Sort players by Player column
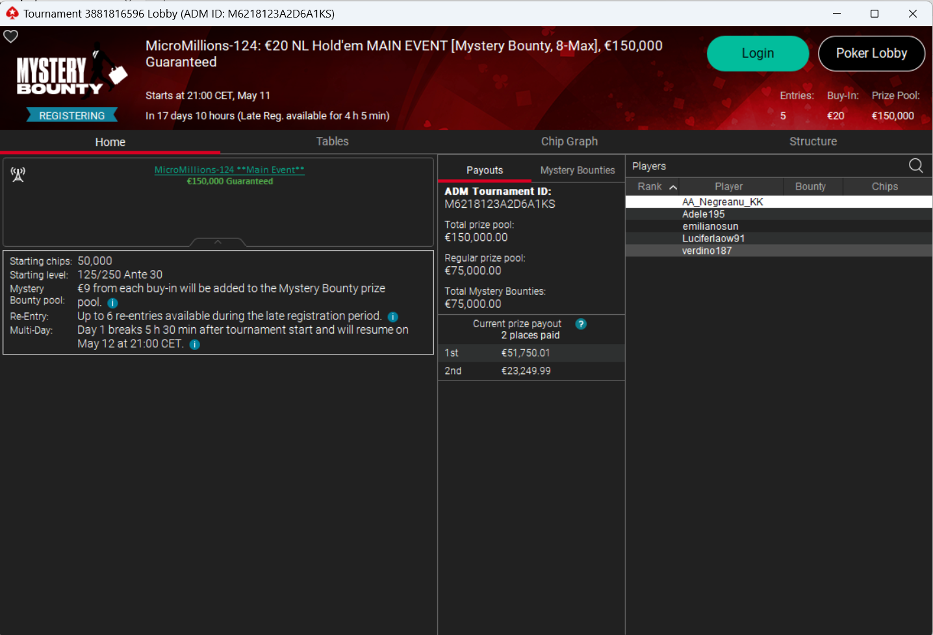 [728, 186]
